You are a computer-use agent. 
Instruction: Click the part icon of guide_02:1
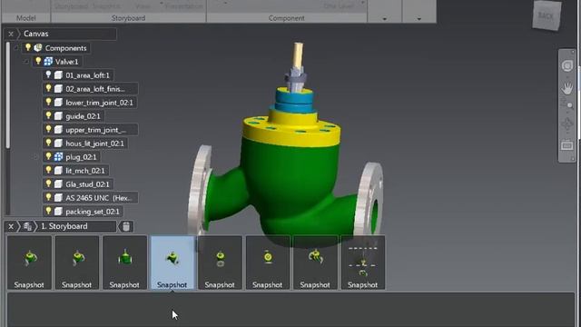click(x=58, y=116)
